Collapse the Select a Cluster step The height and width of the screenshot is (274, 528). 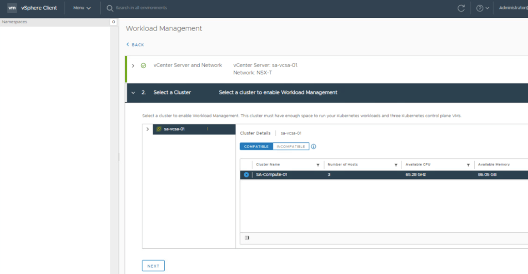[133, 92]
